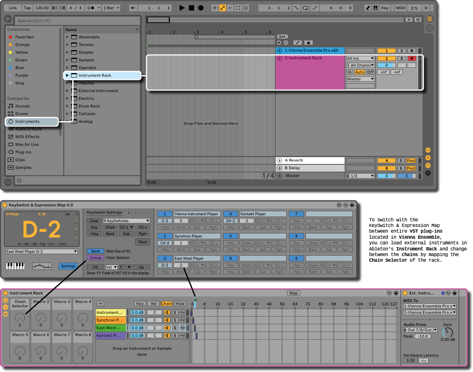
Task: Set monitoring to Off
Action: pyautogui.click(x=370, y=72)
